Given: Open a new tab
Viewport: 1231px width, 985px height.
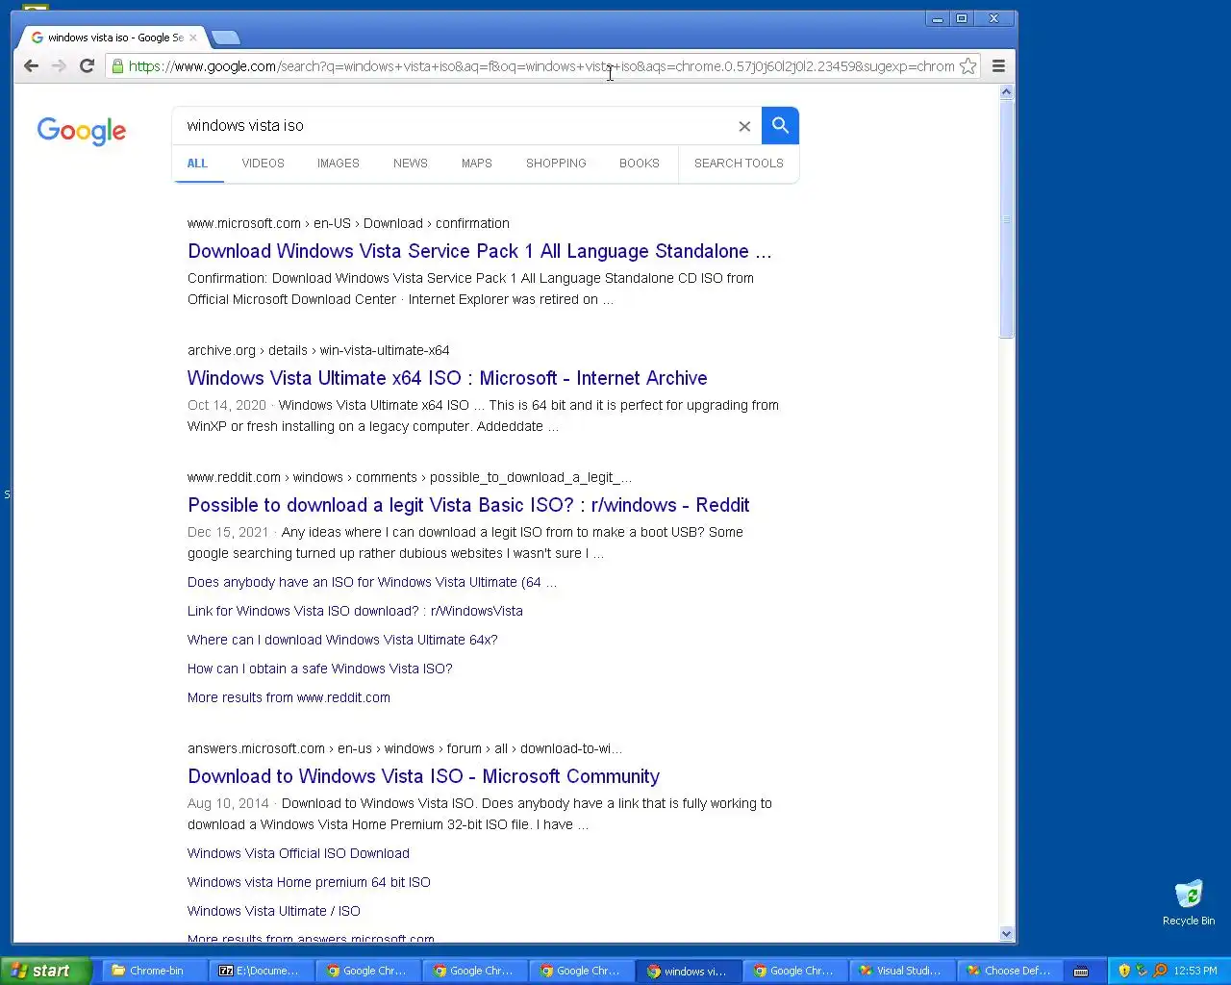Looking at the screenshot, I should (225, 38).
